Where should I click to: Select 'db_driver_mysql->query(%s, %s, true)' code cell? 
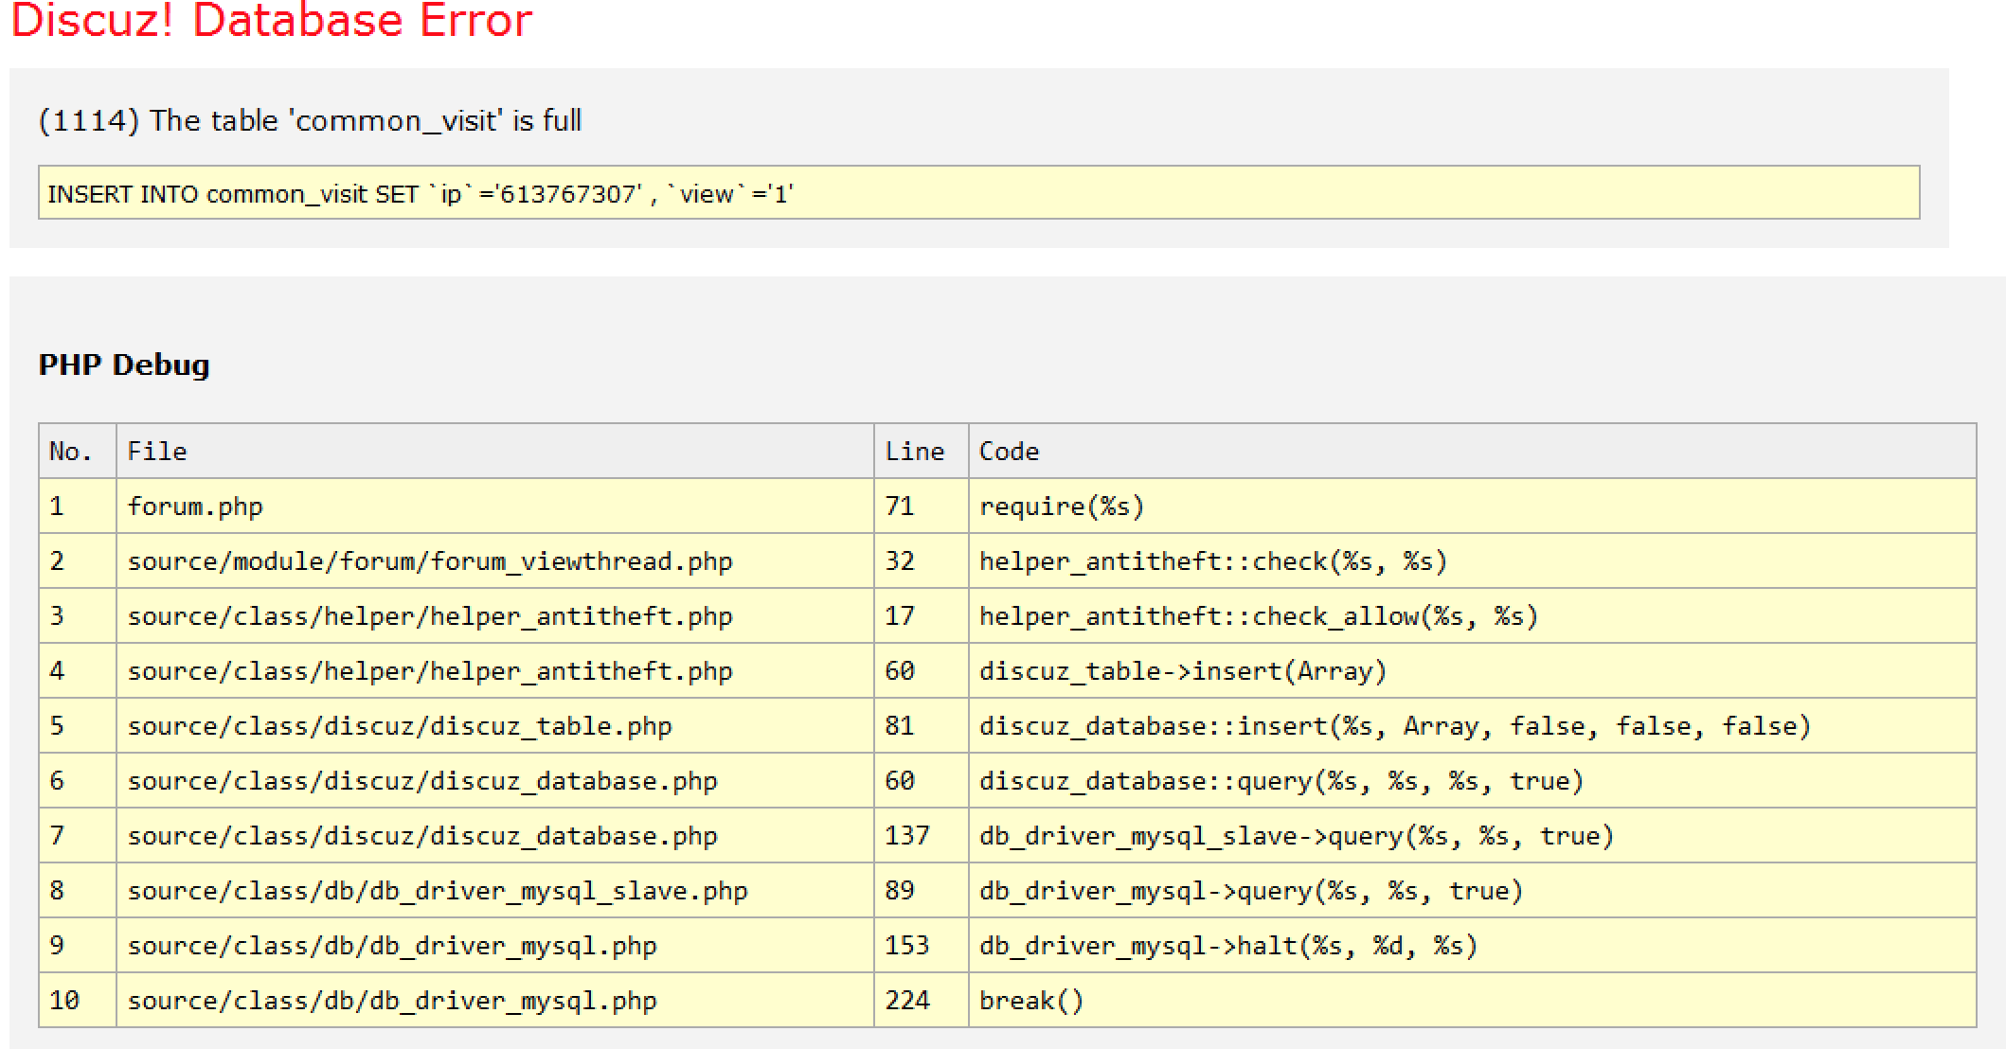pos(1472,890)
